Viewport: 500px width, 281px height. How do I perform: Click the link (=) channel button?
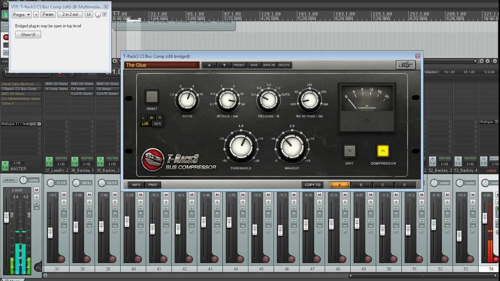[x=152, y=117]
